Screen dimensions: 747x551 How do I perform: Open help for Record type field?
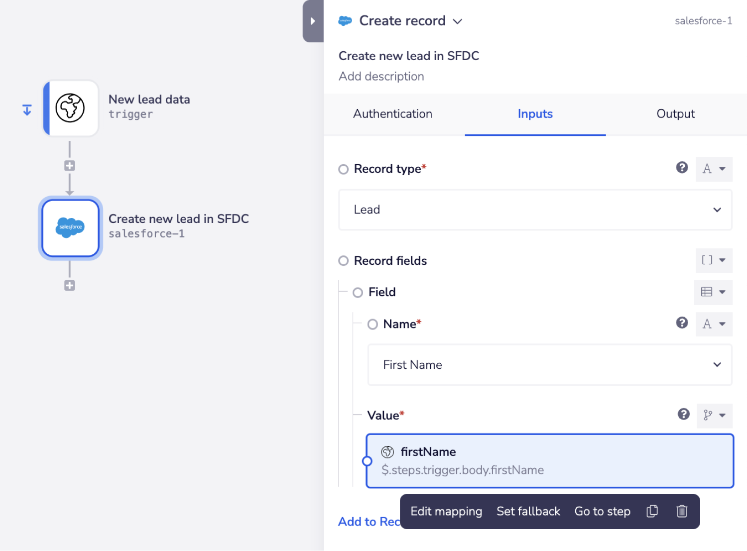pos(682,168)
